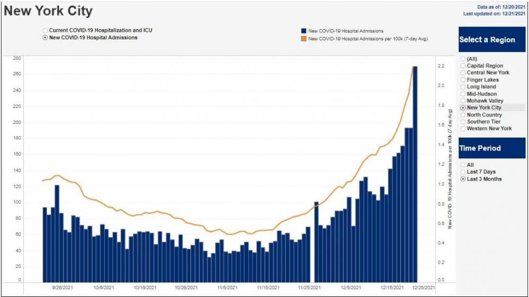The image size is (529, 297).
Task: Click the 'Last updated on: 12/21/2021' text
Action: (494, 14)
